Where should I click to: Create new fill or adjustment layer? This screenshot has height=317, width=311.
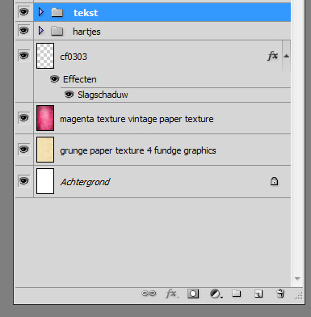(x=216, y=294)
